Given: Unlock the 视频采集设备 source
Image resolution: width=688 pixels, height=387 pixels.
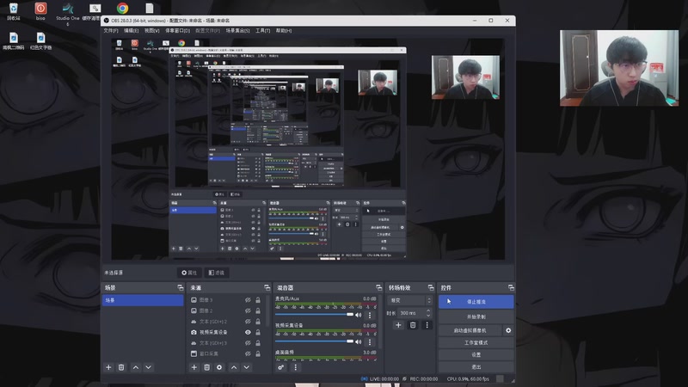Looking at the screenshot, I should coord(258,332).
